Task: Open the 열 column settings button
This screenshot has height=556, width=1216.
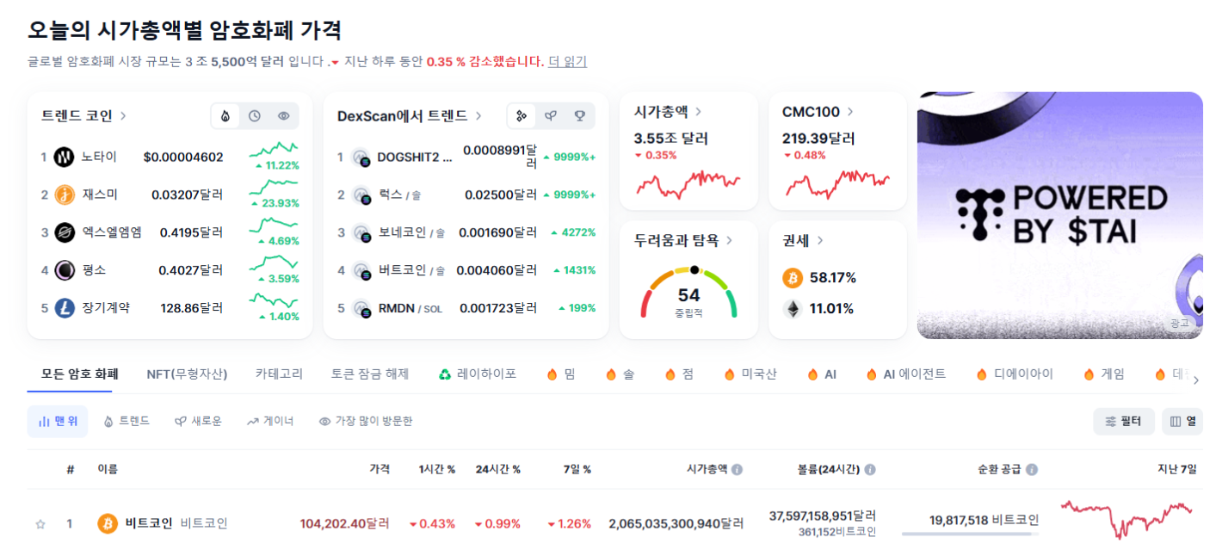Action: click(1182, 421)
